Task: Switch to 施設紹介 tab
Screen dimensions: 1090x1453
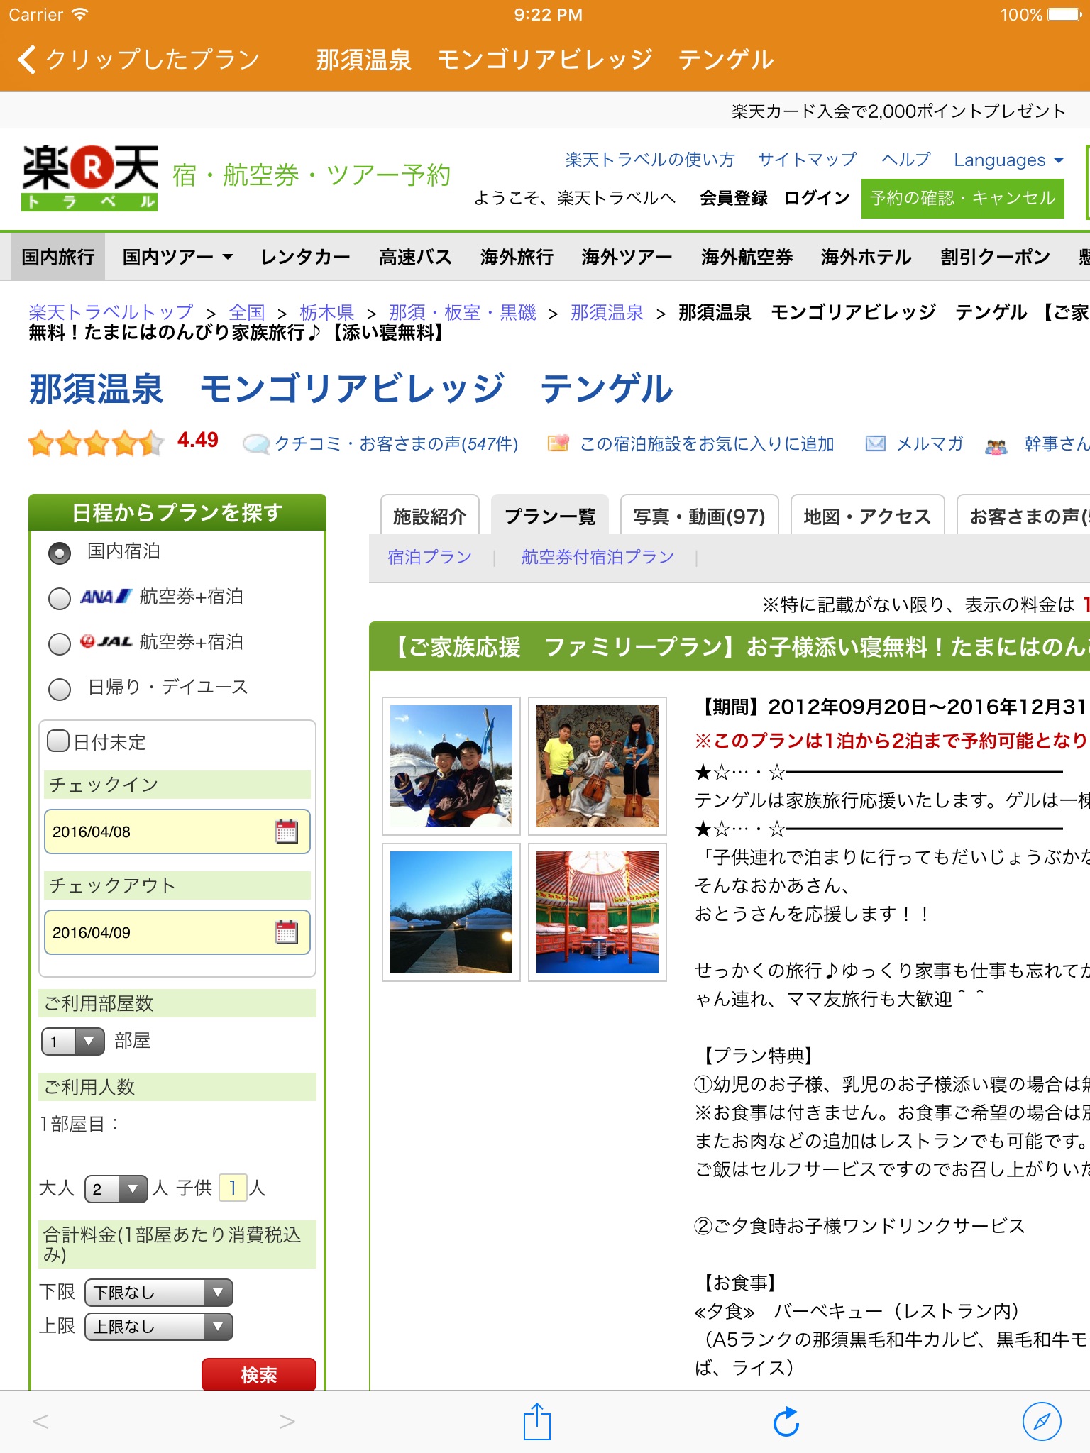Action: coord(430,516)
